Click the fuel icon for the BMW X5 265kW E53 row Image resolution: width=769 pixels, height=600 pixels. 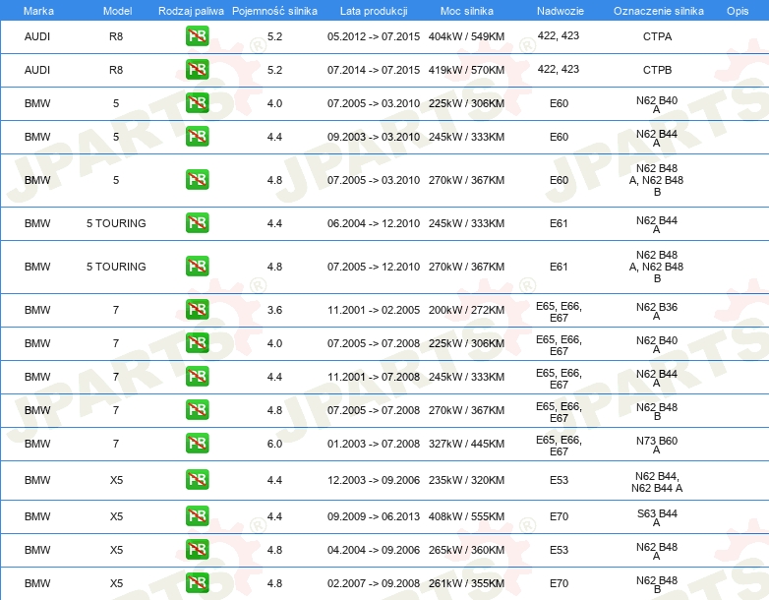point(197,549)
